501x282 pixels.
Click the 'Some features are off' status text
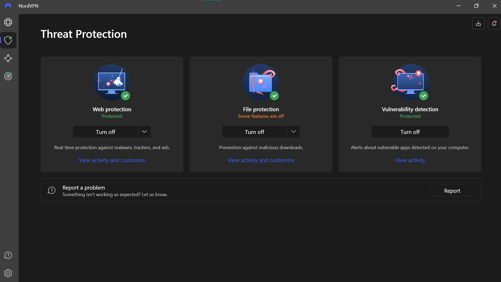tap(261, 116)
